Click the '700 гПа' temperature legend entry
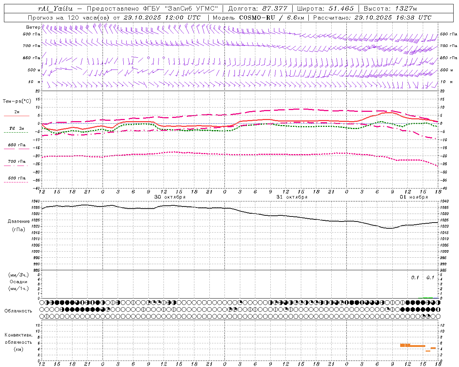Viewport: 459px width, 367px height. tap(16, 162)
